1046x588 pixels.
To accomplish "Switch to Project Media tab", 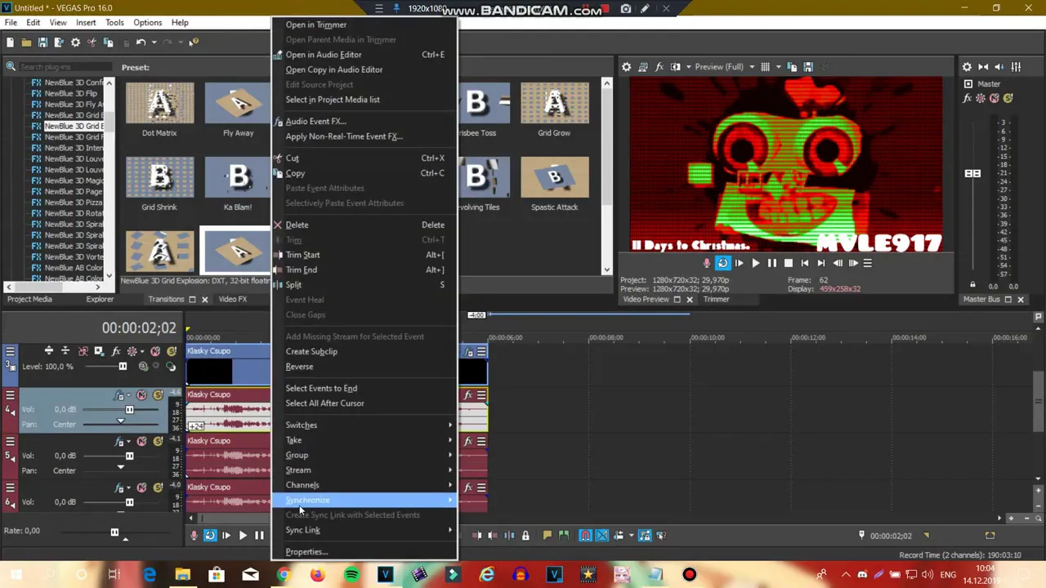I will 29,299.
